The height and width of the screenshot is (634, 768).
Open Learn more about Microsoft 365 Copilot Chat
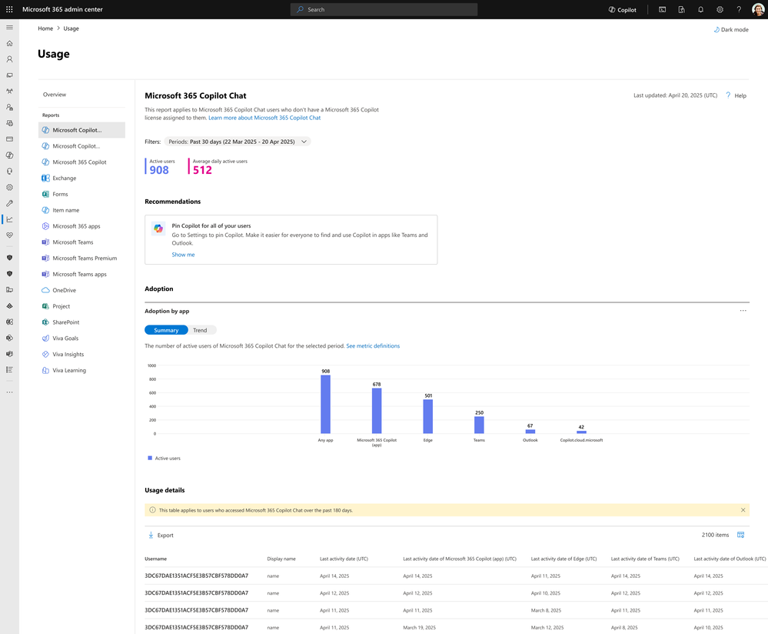[x=264, y=118]
